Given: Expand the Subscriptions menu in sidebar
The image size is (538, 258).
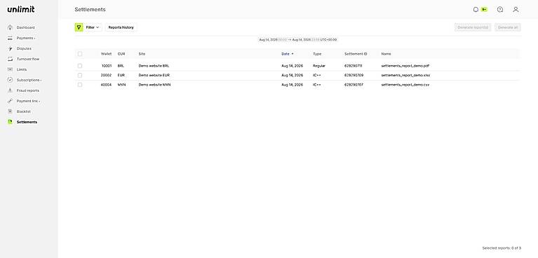Looking at the screenshot, I should pyautogui.click(x=29, y=80).
